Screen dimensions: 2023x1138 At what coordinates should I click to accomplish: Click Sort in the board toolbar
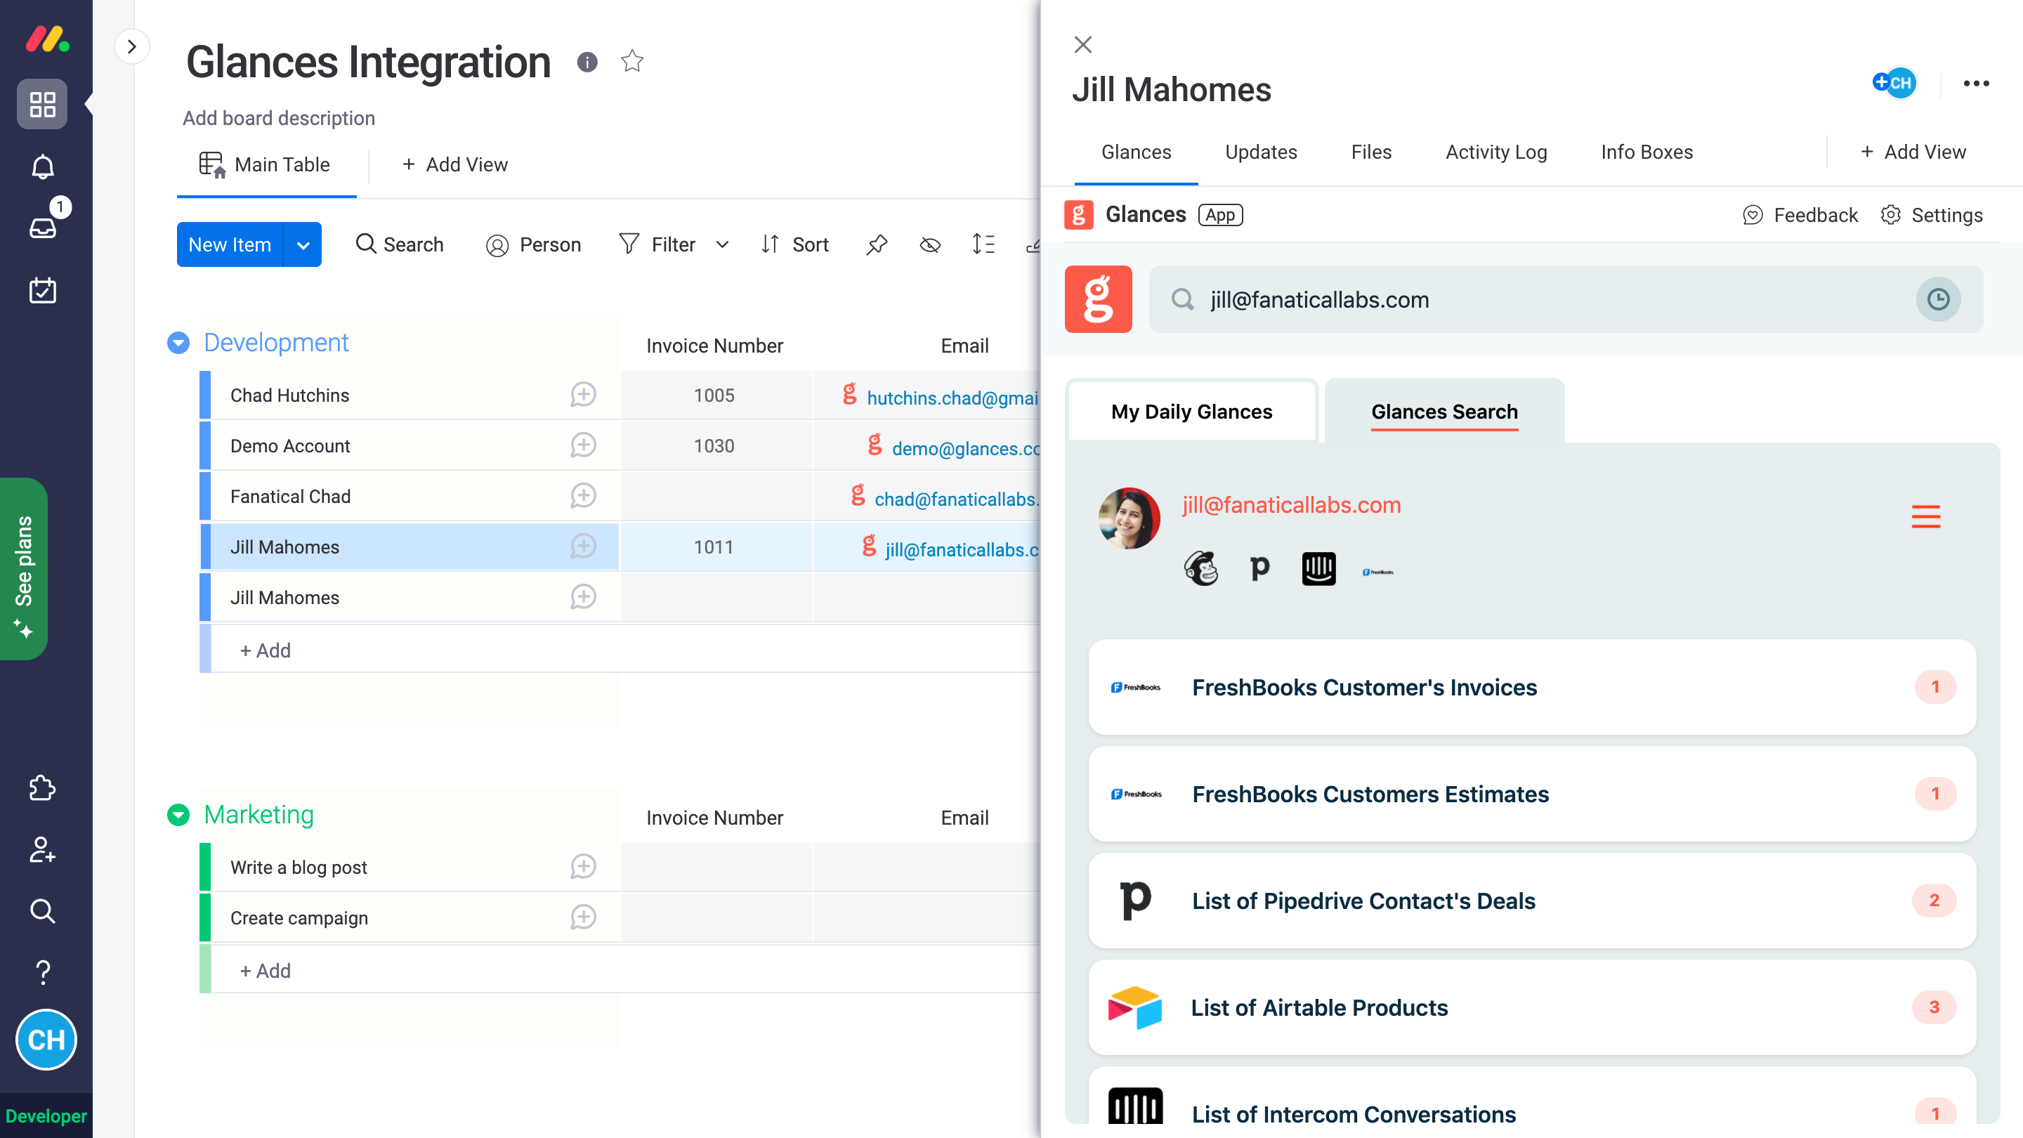pos(794,245)
